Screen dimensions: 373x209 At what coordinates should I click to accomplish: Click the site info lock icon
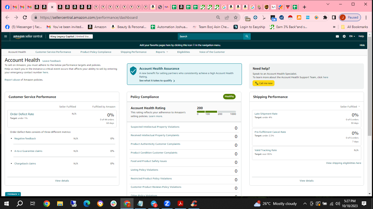tap(35, 17)
